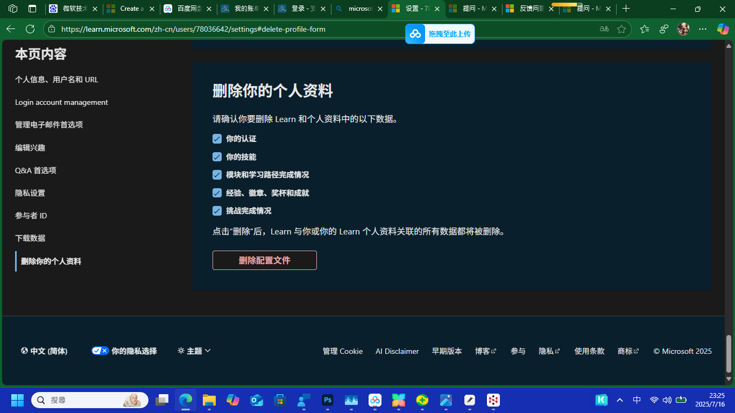
Task: Switch to the 微软技术 tab
Action: [73, 9]
